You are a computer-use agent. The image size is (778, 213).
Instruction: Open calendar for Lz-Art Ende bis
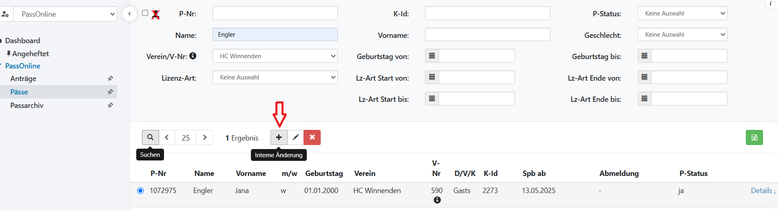tap(645, 99)
